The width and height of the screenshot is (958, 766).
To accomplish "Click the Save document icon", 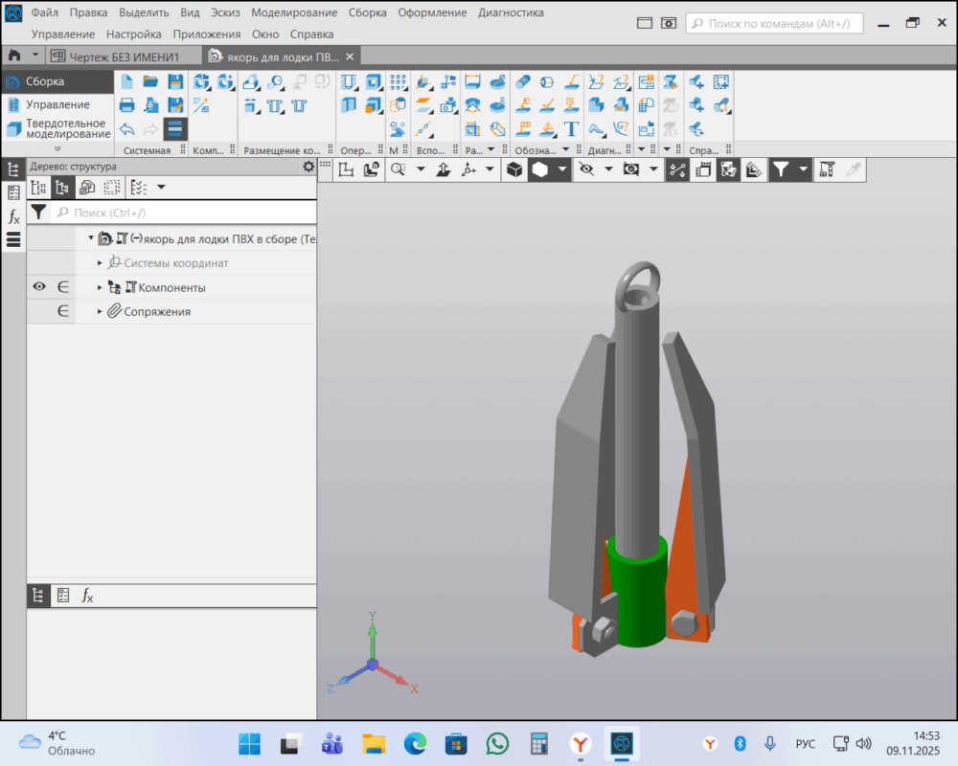I will [175, 82].
